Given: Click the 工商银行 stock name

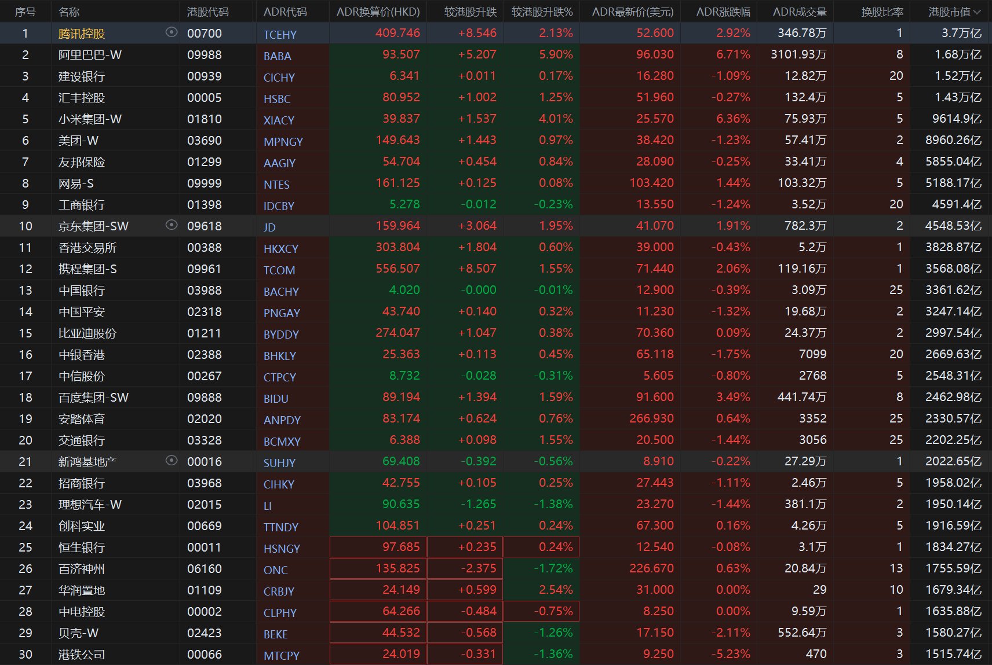Looking at the screenshot, I should (x=82, y=205).
